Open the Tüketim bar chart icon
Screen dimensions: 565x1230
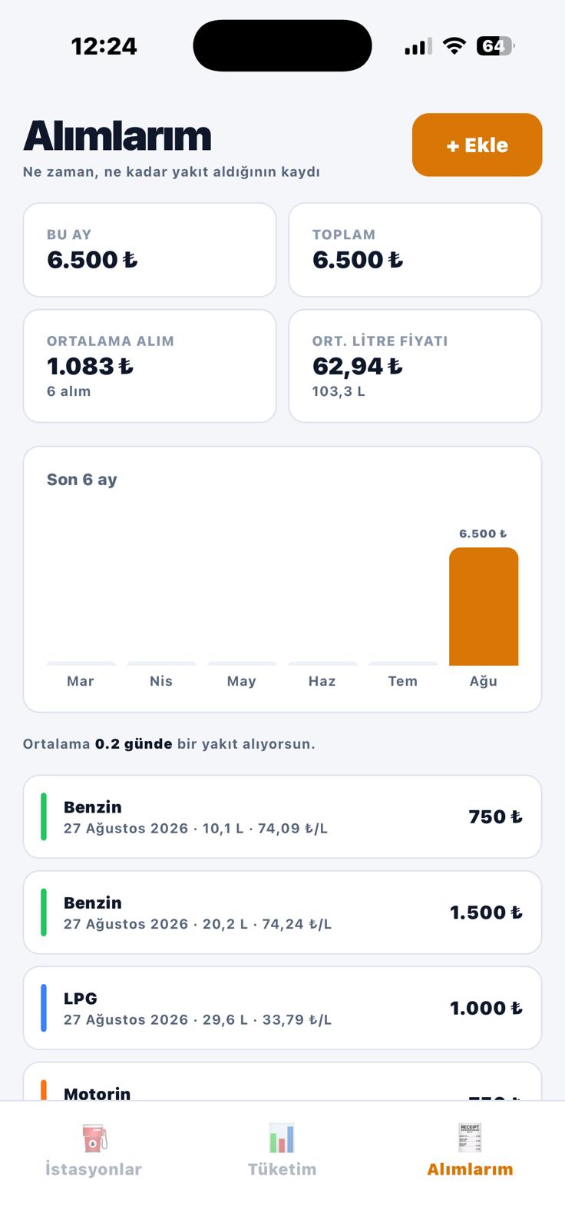(x=282, y=1139)
